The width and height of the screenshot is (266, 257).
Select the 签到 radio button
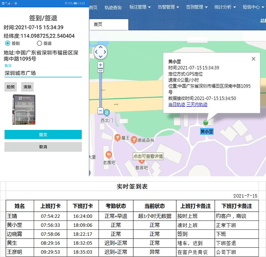point(8,43)
